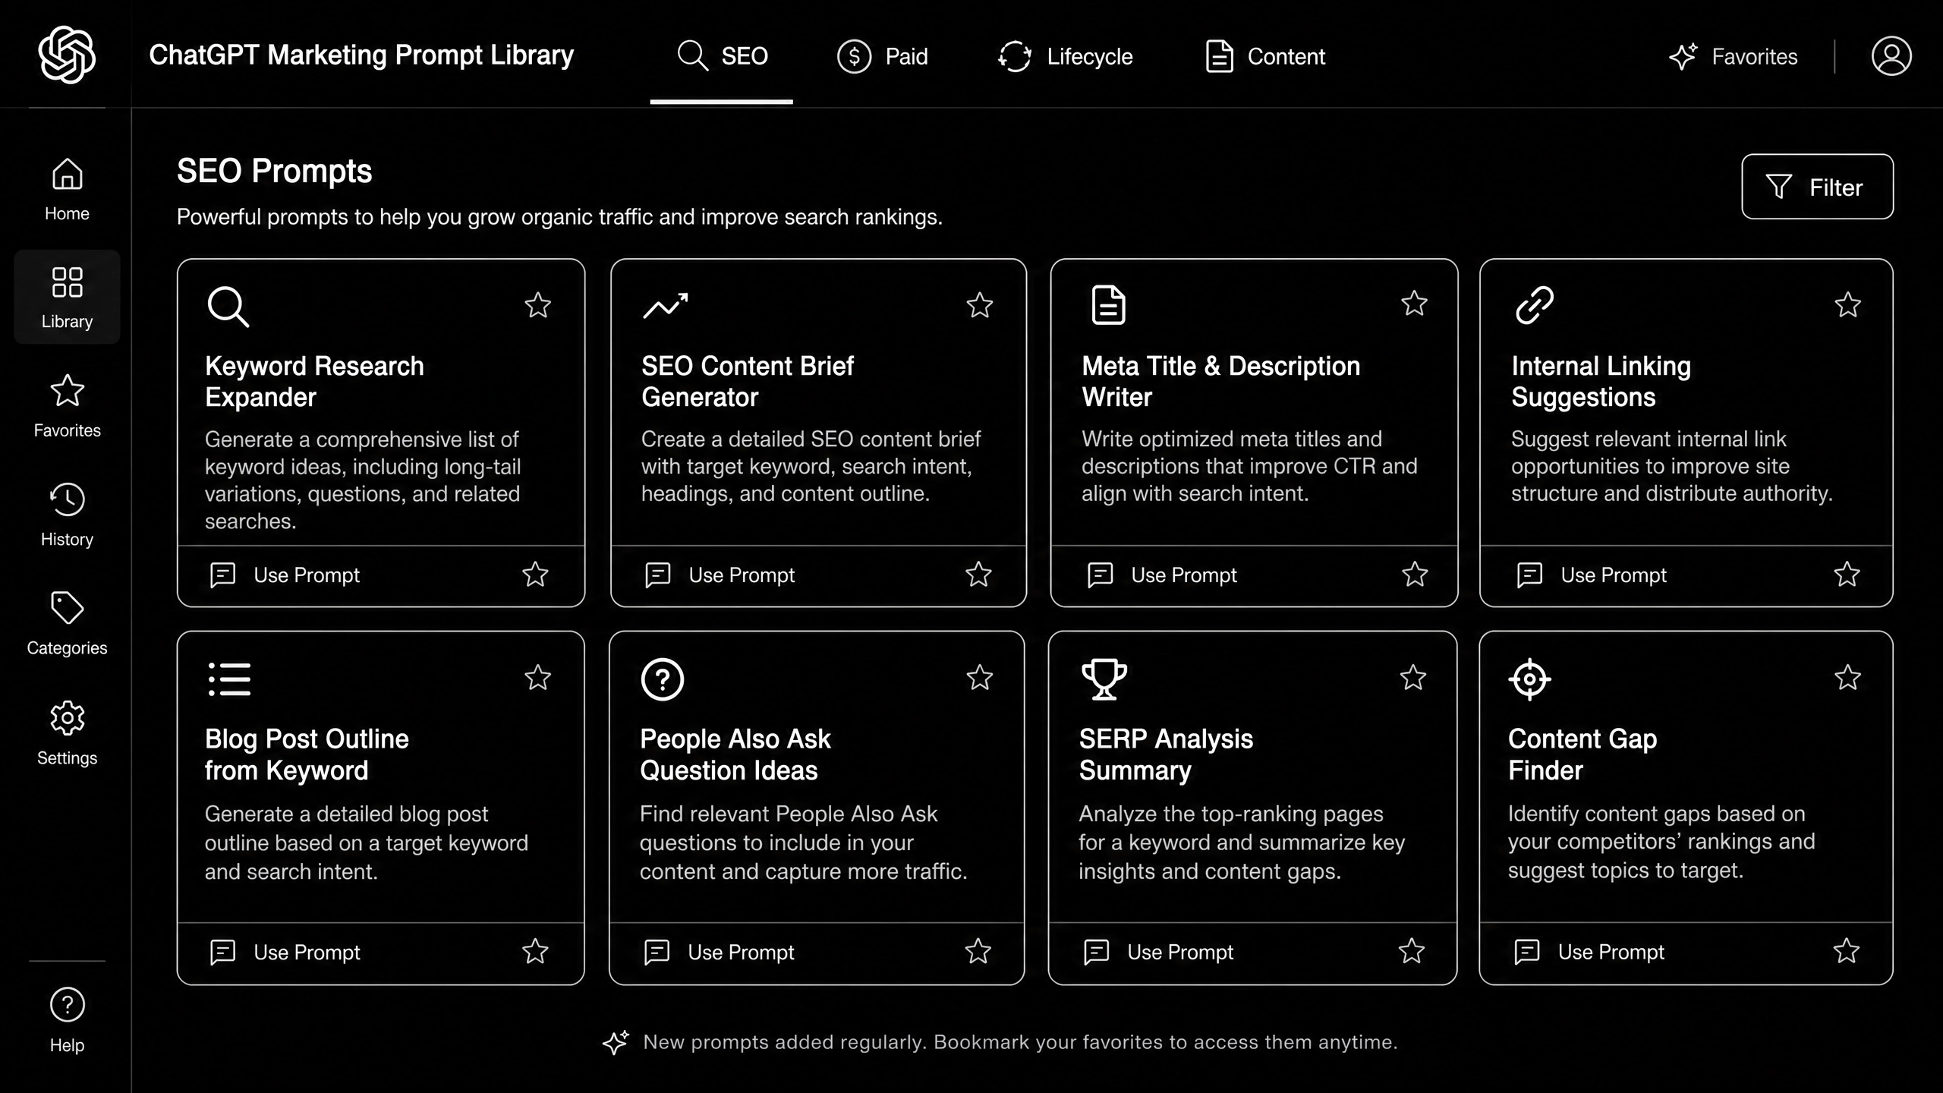Use Prompt for SEO Content Brief Generator

pos(719,575)
